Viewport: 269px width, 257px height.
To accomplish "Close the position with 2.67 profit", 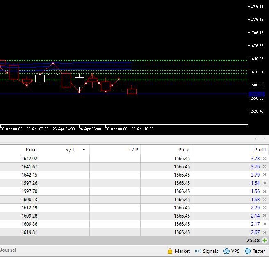I will [x=264, y=232].
